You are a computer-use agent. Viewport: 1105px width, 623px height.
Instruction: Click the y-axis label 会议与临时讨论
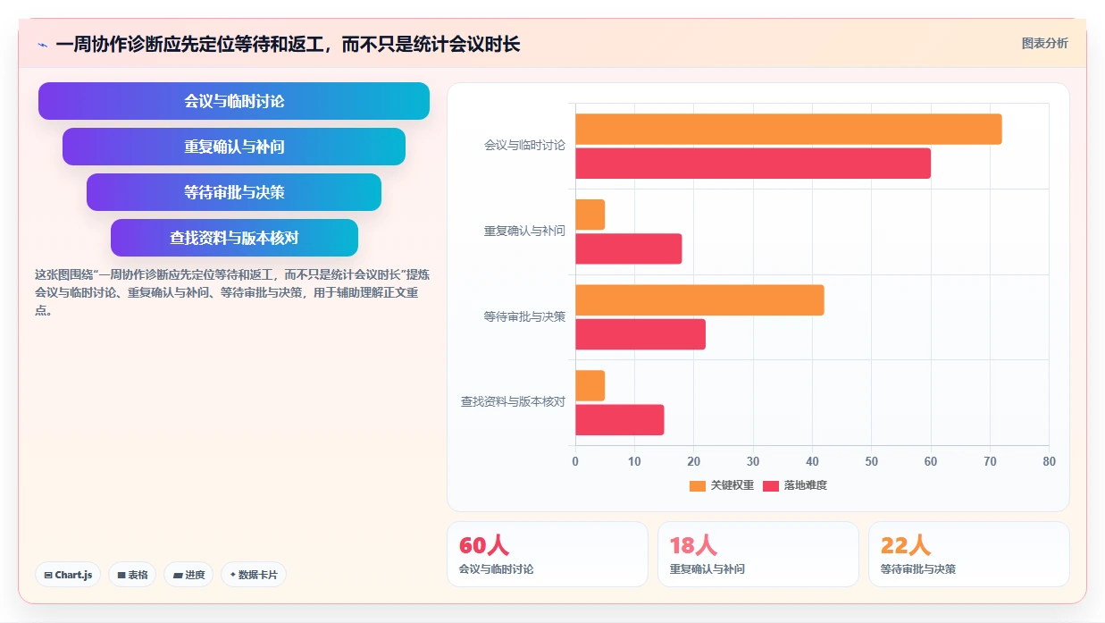(524, 145)
